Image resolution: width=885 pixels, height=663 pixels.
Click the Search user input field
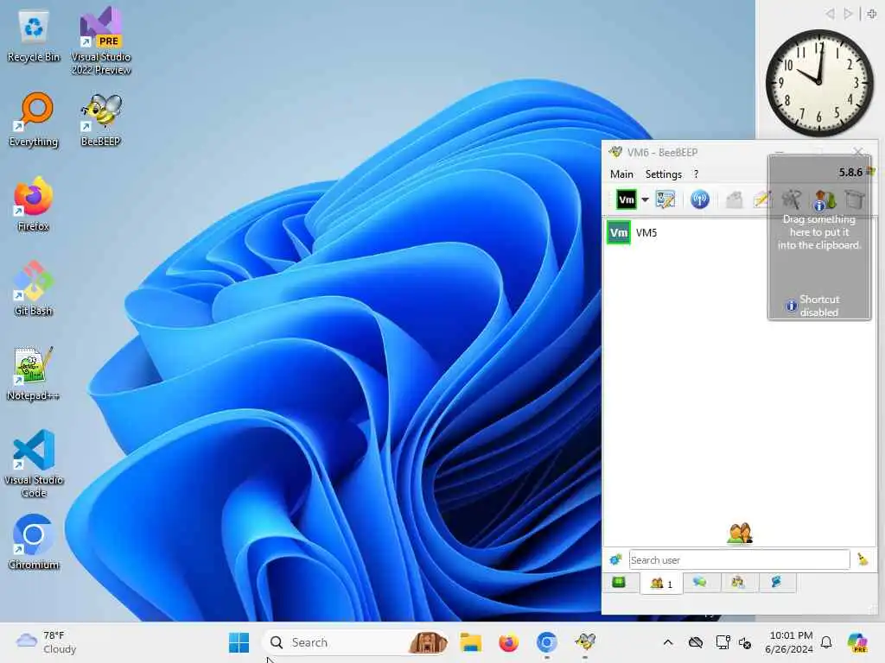(739, 559)
